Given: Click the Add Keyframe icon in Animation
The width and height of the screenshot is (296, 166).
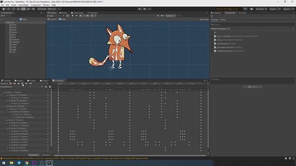Looking at the screenshot, I should point(46,87).
